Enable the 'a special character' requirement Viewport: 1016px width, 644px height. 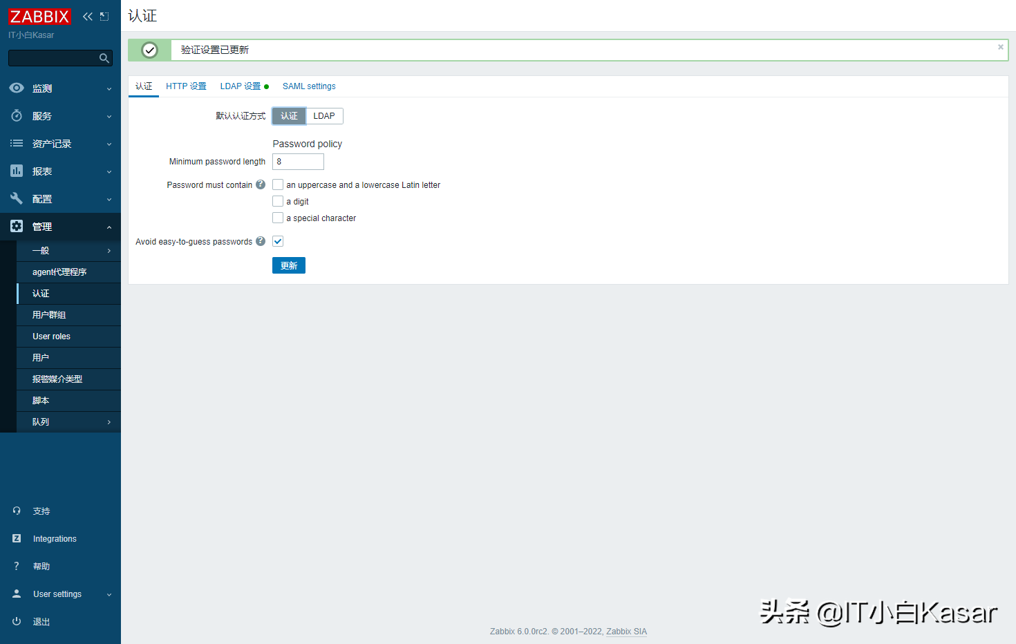click(278, 218)
